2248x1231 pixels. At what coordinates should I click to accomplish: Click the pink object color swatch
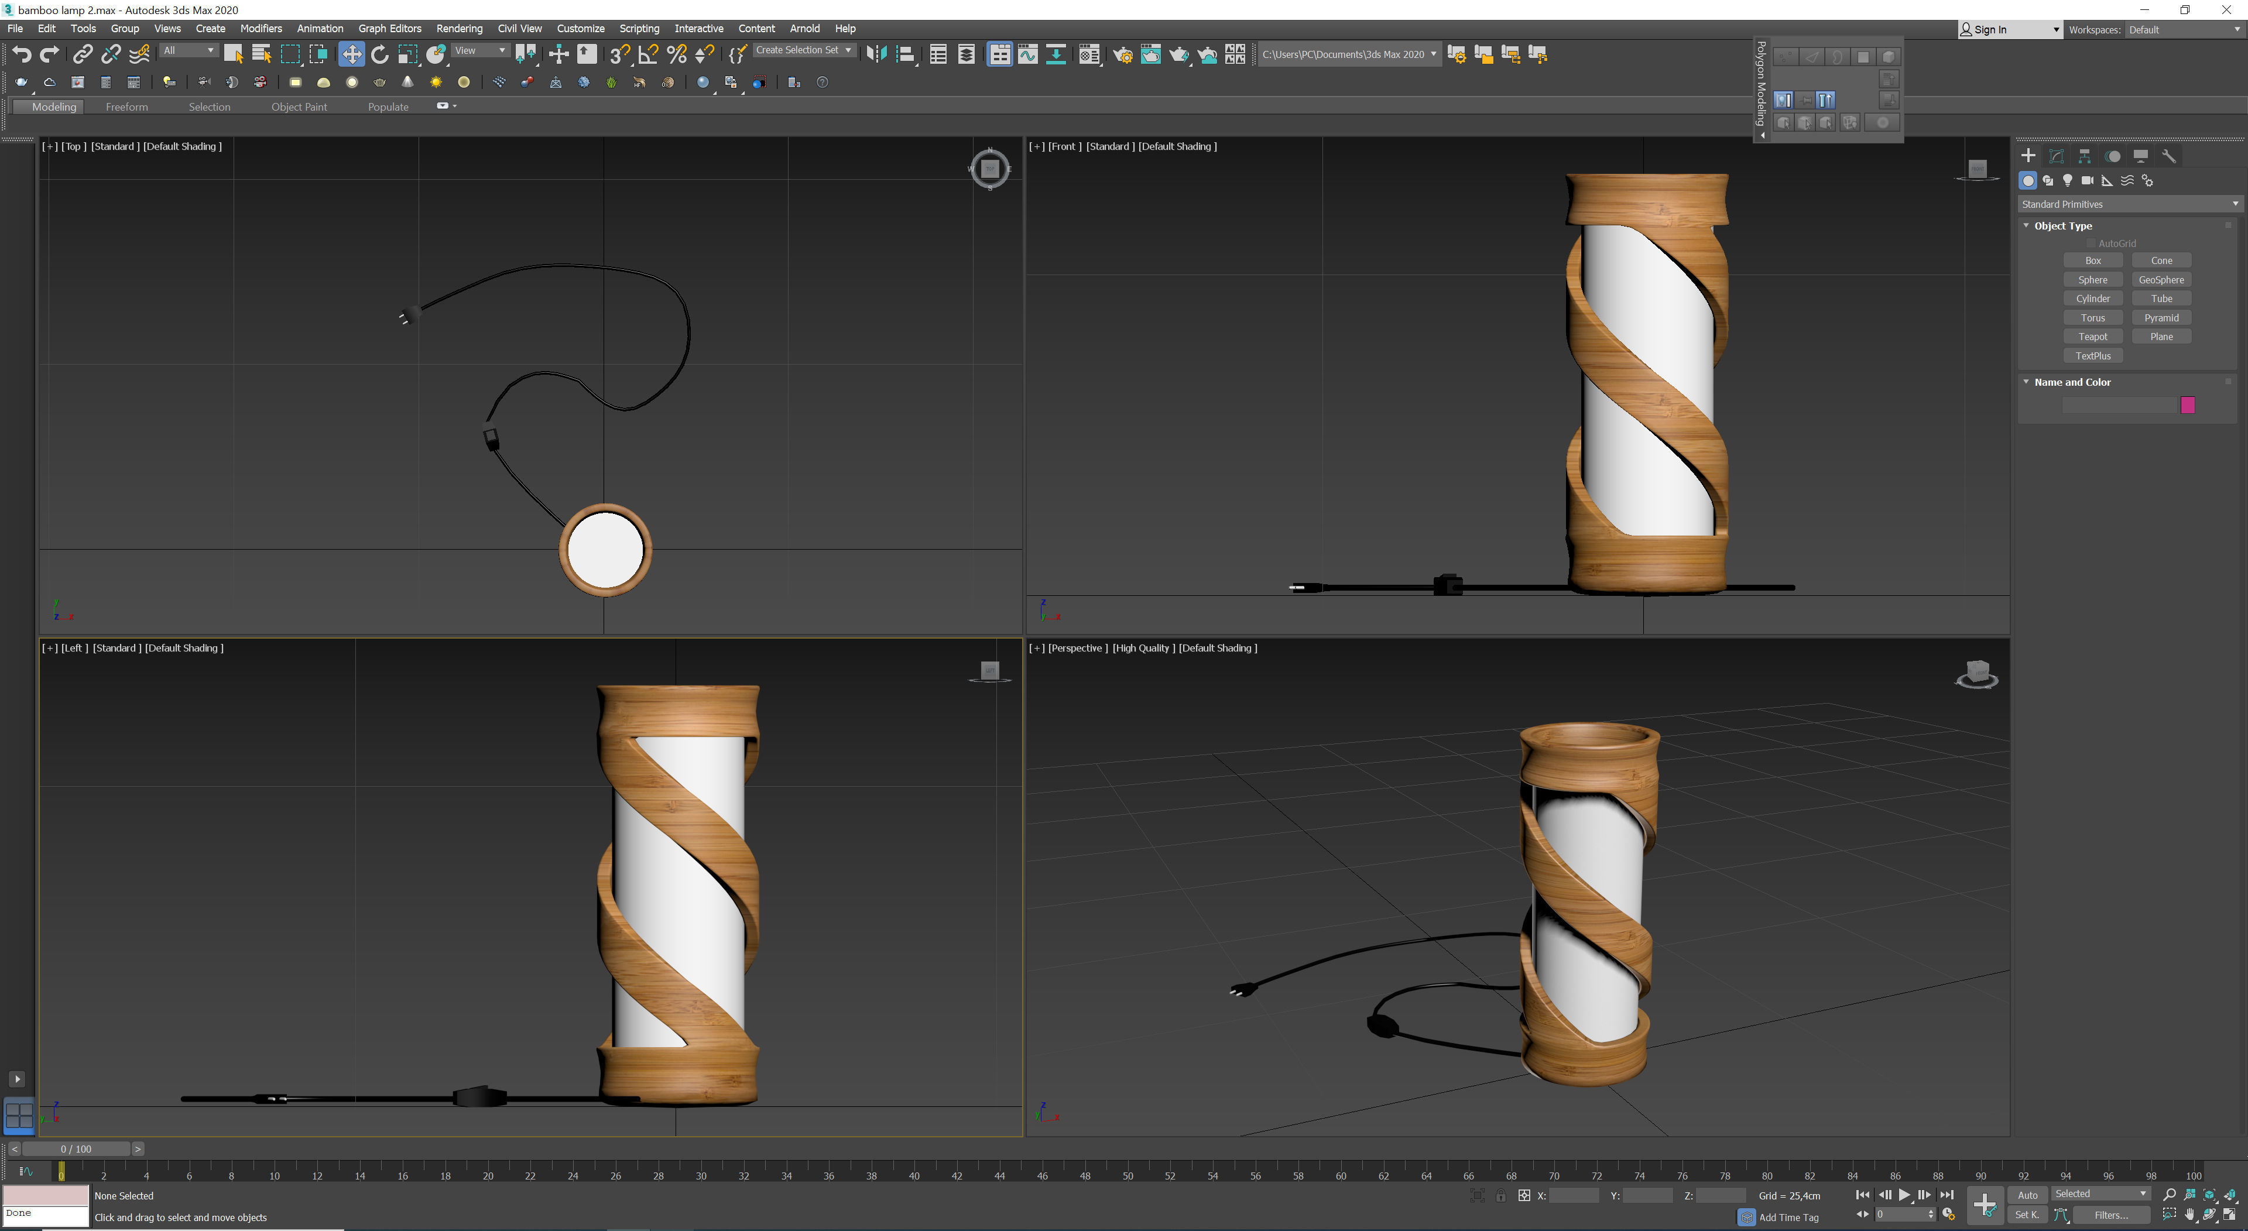click(x=2188, y=405)
